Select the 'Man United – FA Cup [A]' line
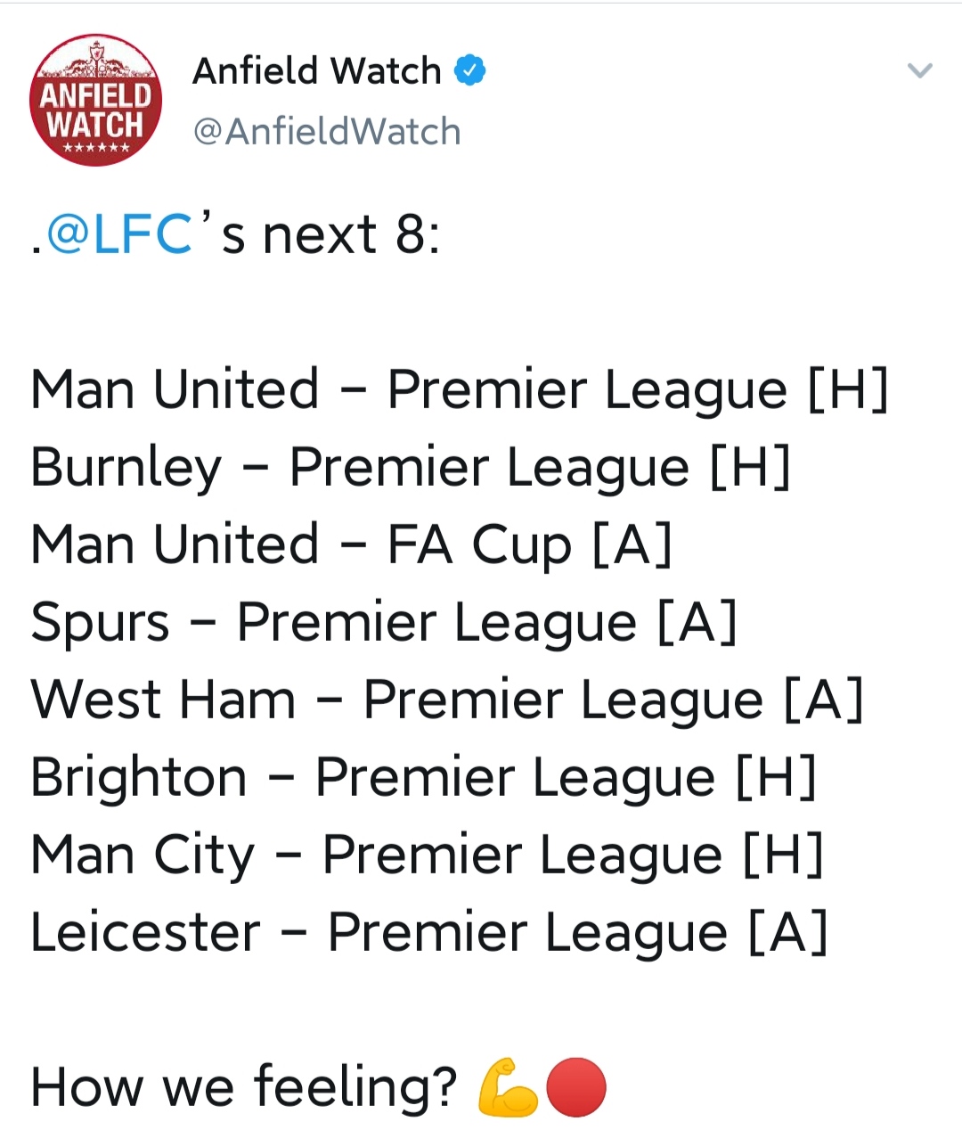 [351, 545]
